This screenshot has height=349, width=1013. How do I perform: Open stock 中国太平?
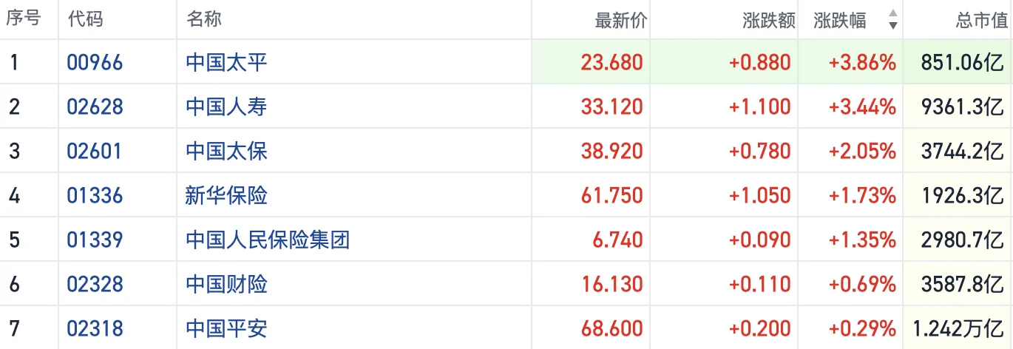point(226,62)
